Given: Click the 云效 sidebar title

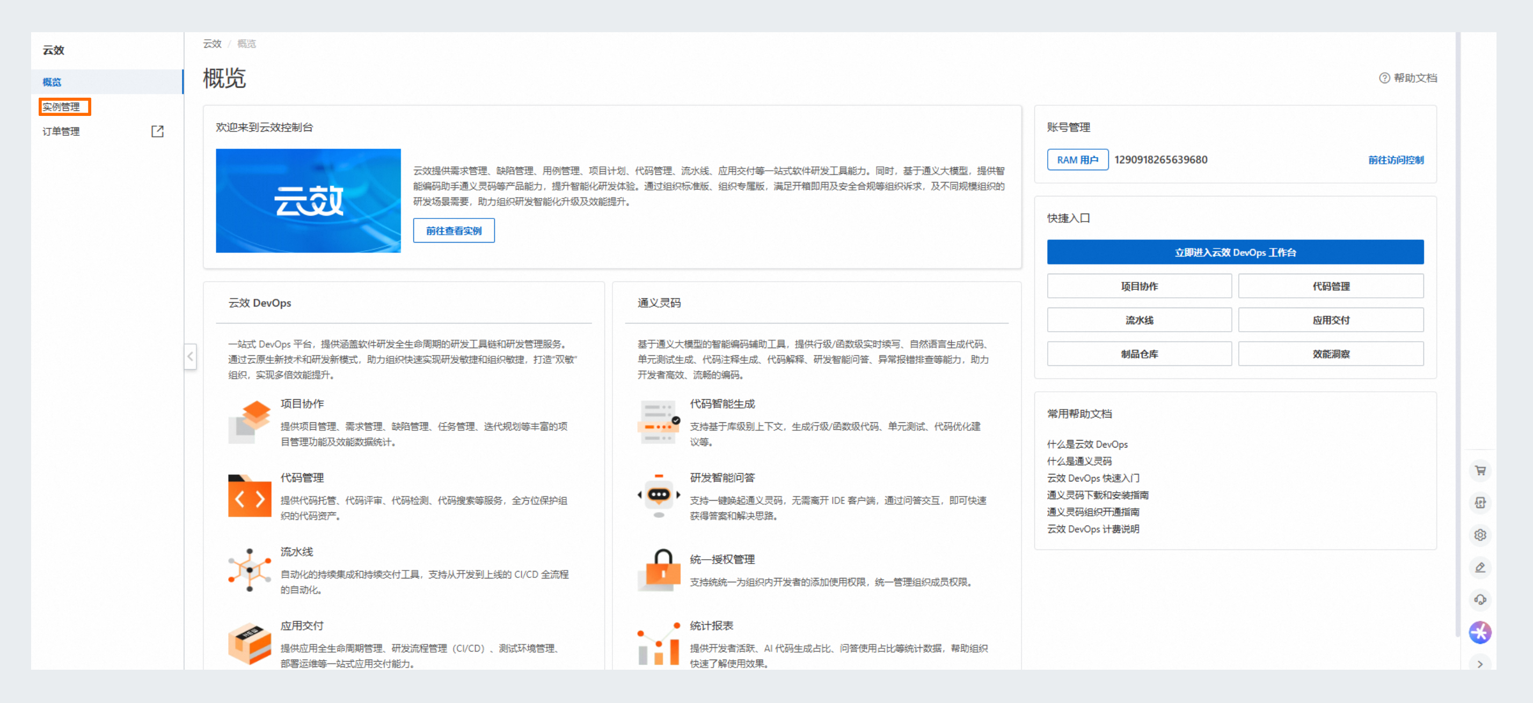Looking at the screenshot, I should 54,50.
